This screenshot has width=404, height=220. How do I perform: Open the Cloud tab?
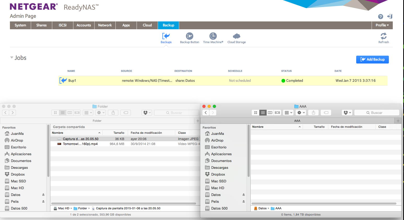[x=147, y=25]
